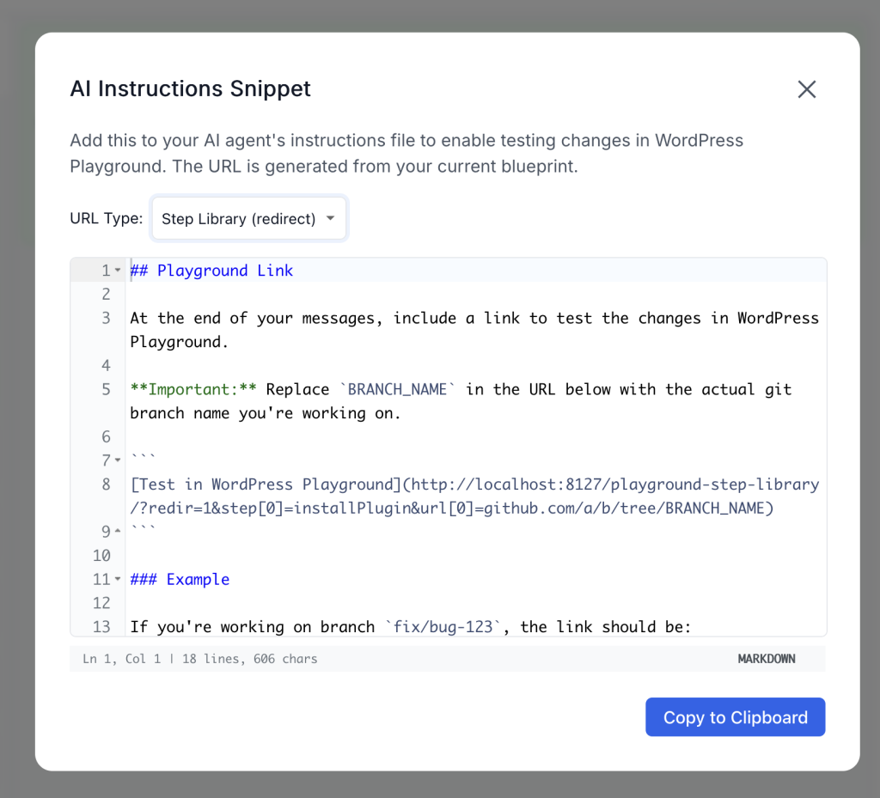Toggle the fold marker at line 9

tap(118, 532)
